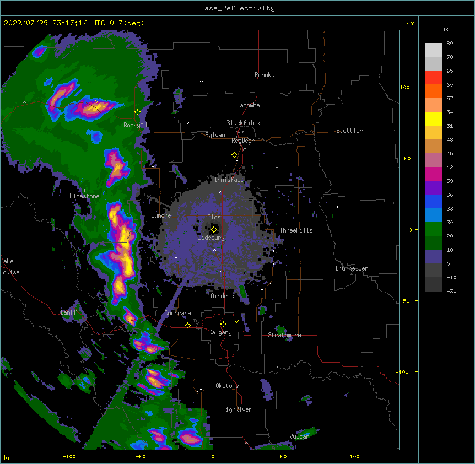This screenshot has height=464, width=475.
Task: Click the 45 value on dBZ scale
Action: point(450,153)
